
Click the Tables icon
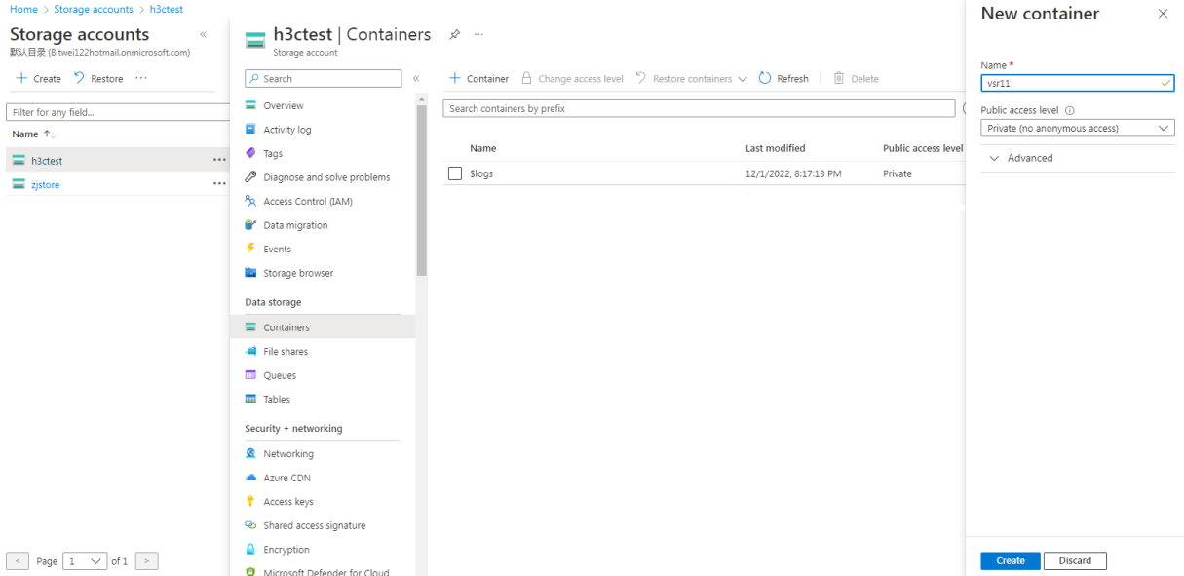(250, 399)
